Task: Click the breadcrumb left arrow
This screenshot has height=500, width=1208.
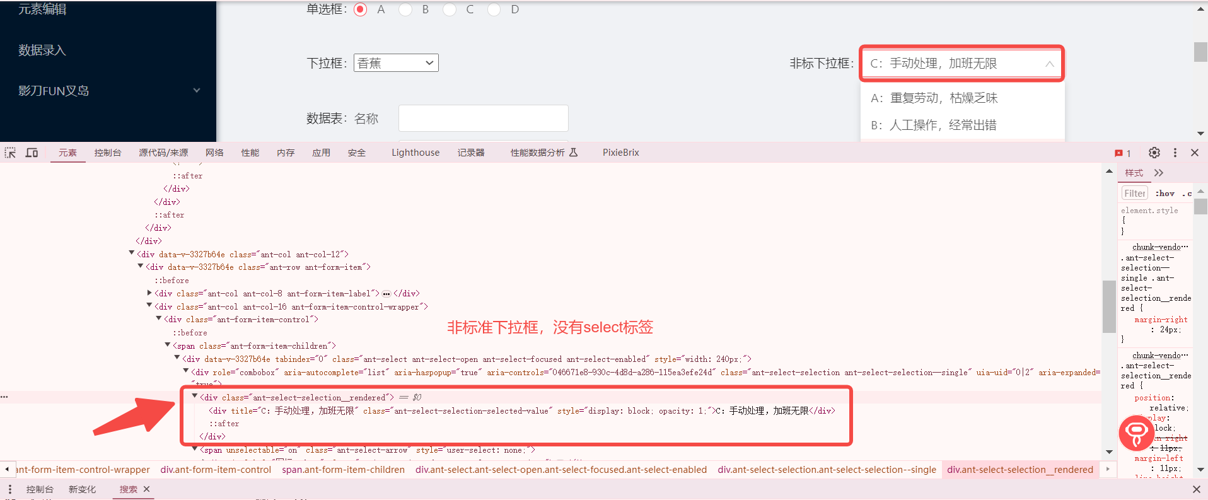Action: click(7, 469)
